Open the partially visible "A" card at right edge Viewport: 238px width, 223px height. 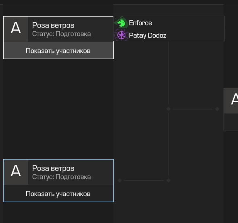click(x=231, y=101)
